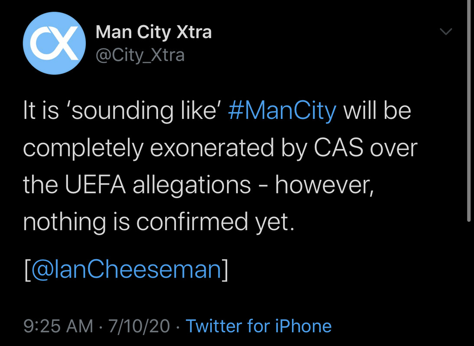474x346 pixels.
Task: Click the white CX logo in avatar
Action: pos(54,43)
